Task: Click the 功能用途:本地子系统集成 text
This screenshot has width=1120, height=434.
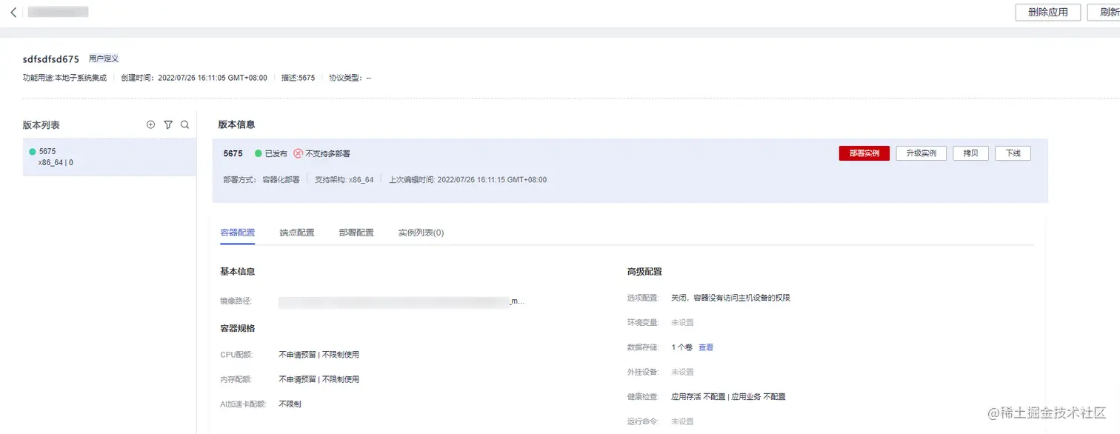Action: [x=64, y=78]
